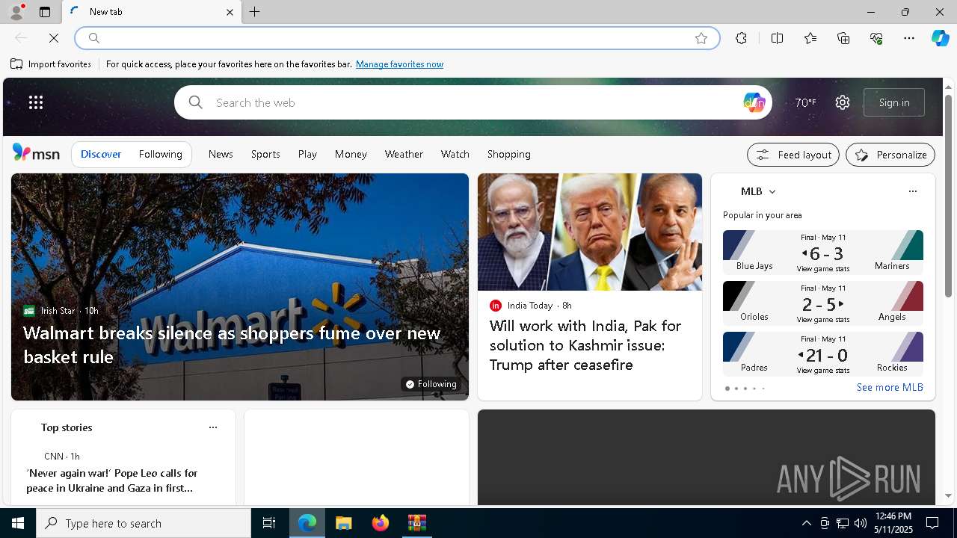The width and height of the screenshot is (957, 538).
Task: Open the Weather section
Action: point(404,154)
